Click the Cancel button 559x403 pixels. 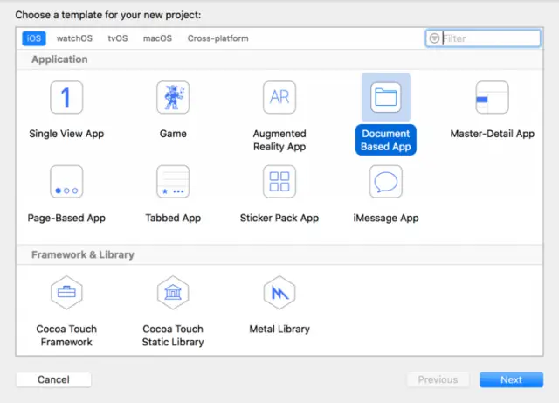pyautogui.click(x=53, y=379)
